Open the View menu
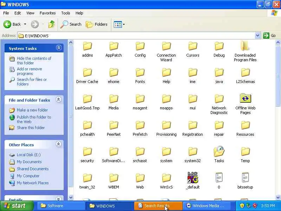The image size is (281, 211). 30,13
